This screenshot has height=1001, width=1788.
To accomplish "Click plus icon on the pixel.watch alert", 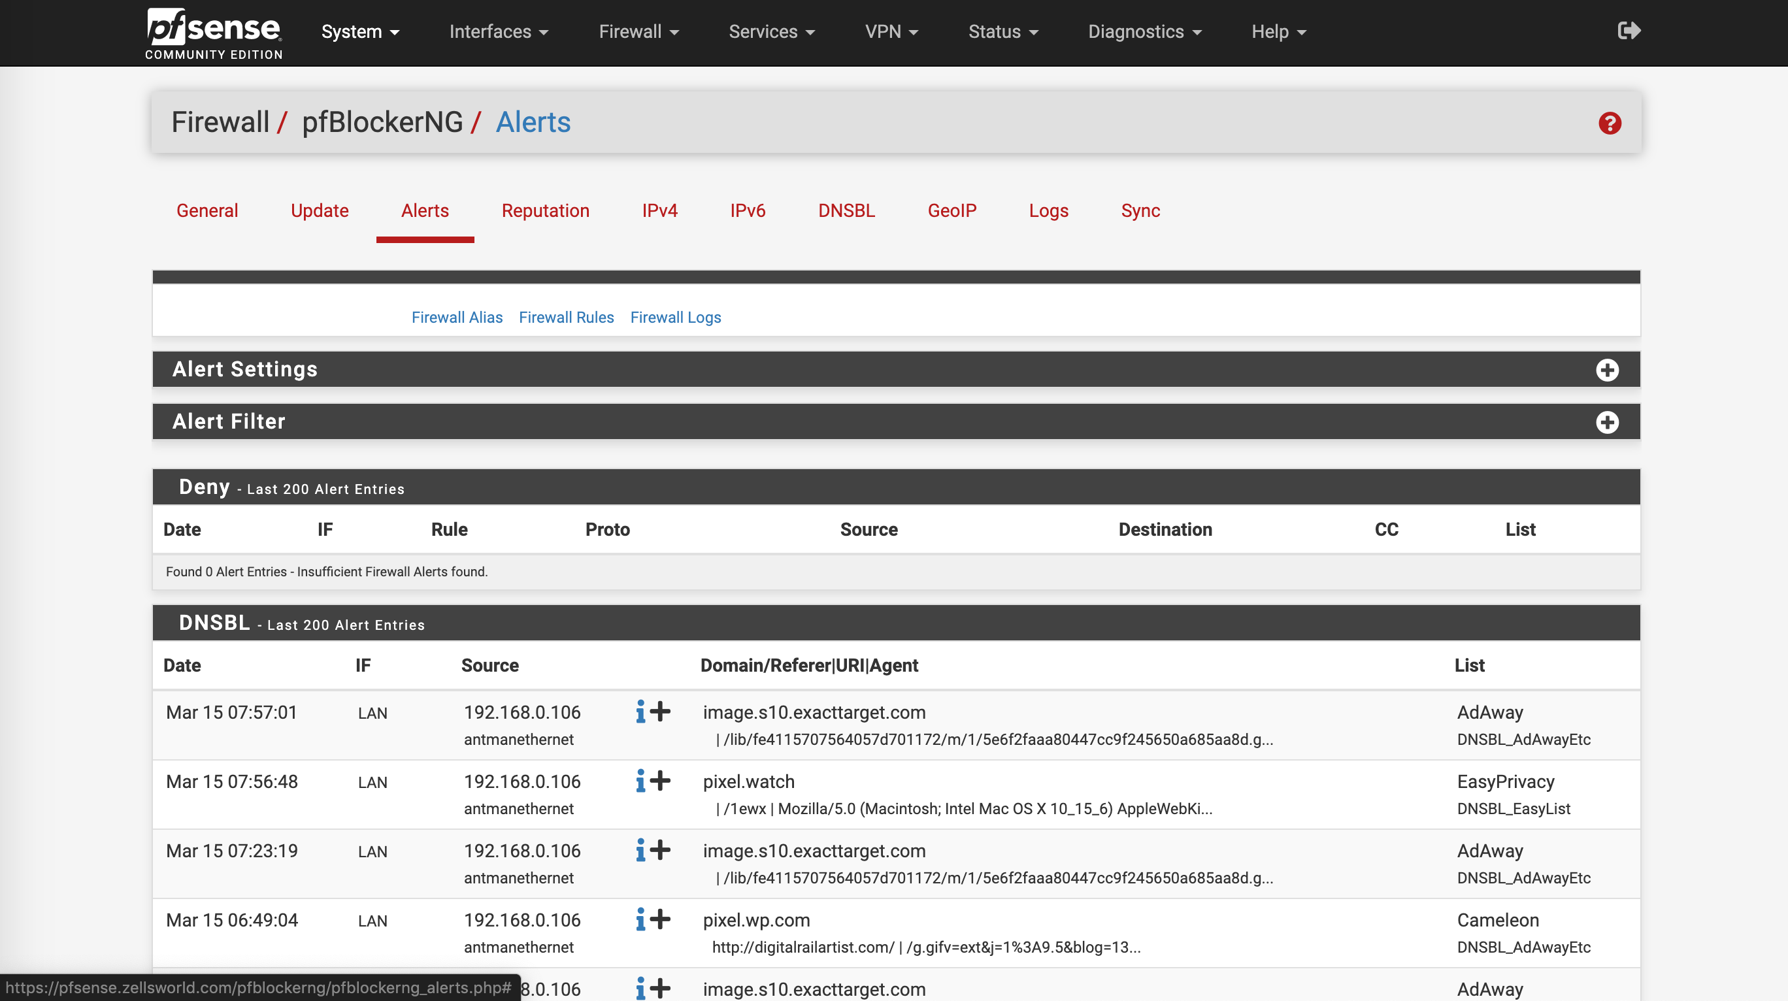I will click(661, 781).
